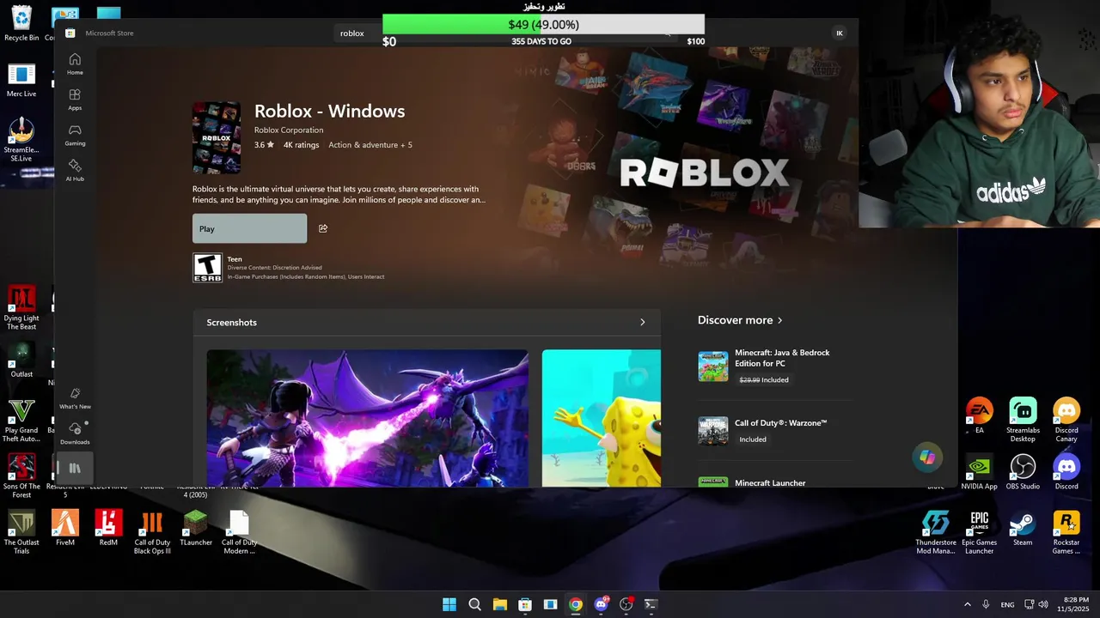Open Rockstar Games Launcher icon
The height and width of the screenshot is (618, 1100).
1066,531
